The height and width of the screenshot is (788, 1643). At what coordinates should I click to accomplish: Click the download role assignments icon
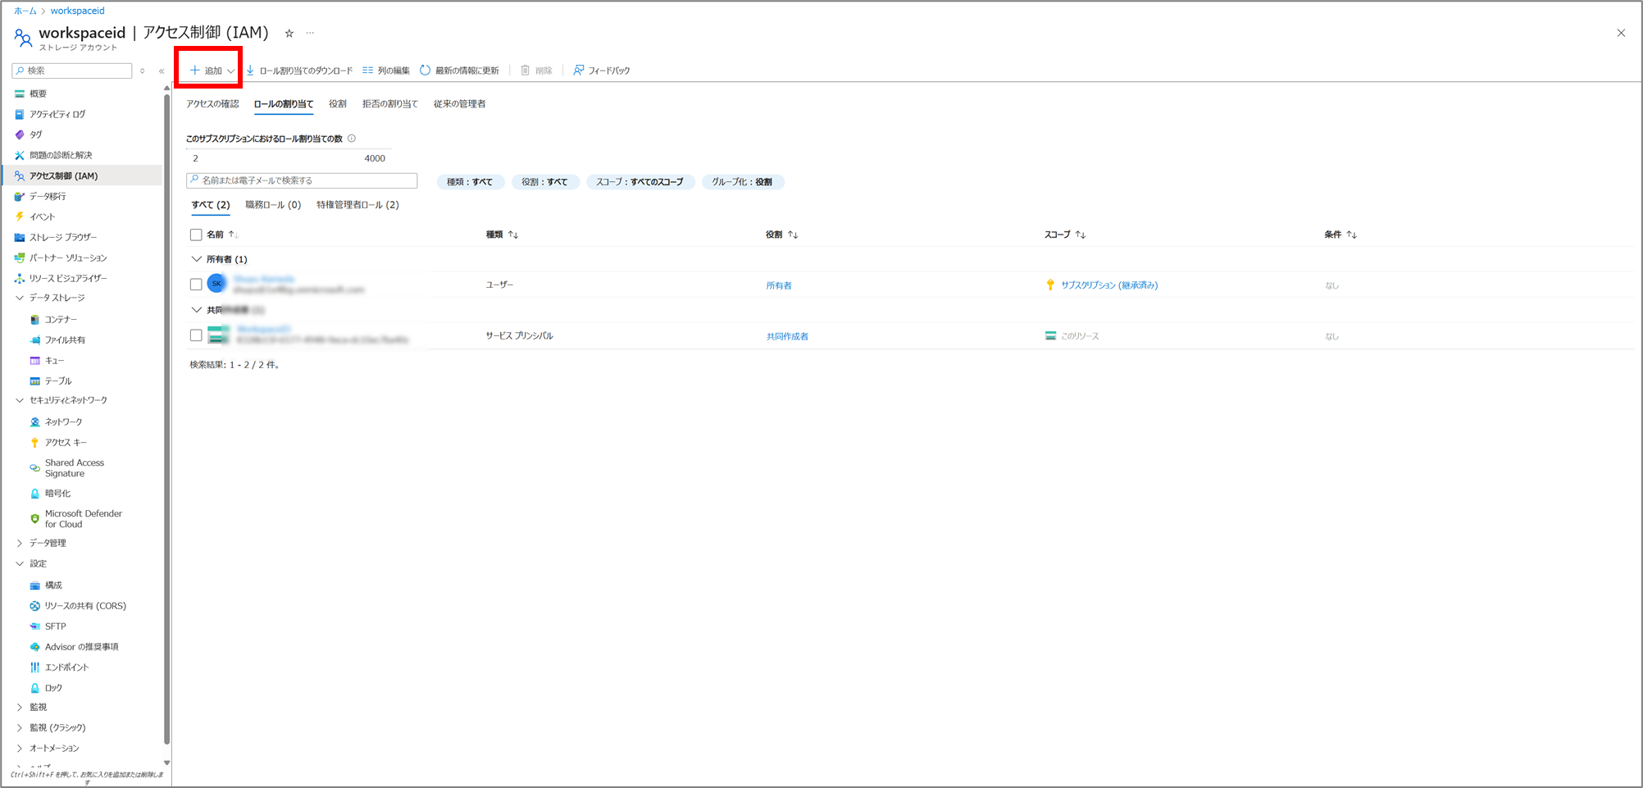pyautogui.click(x=251, y=71)
